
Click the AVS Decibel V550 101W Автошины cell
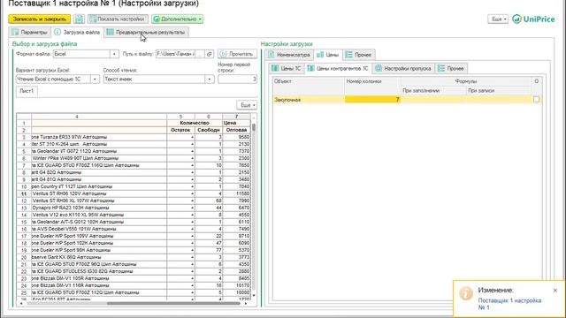coord(99,229)
